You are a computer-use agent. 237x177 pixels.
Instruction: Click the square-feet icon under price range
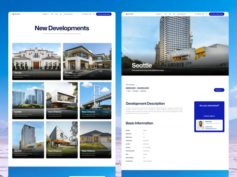click(x=140, y=91)
